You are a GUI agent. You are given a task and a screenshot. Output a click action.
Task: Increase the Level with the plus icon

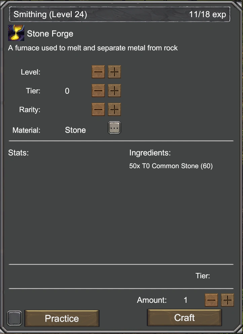[114, 71]
